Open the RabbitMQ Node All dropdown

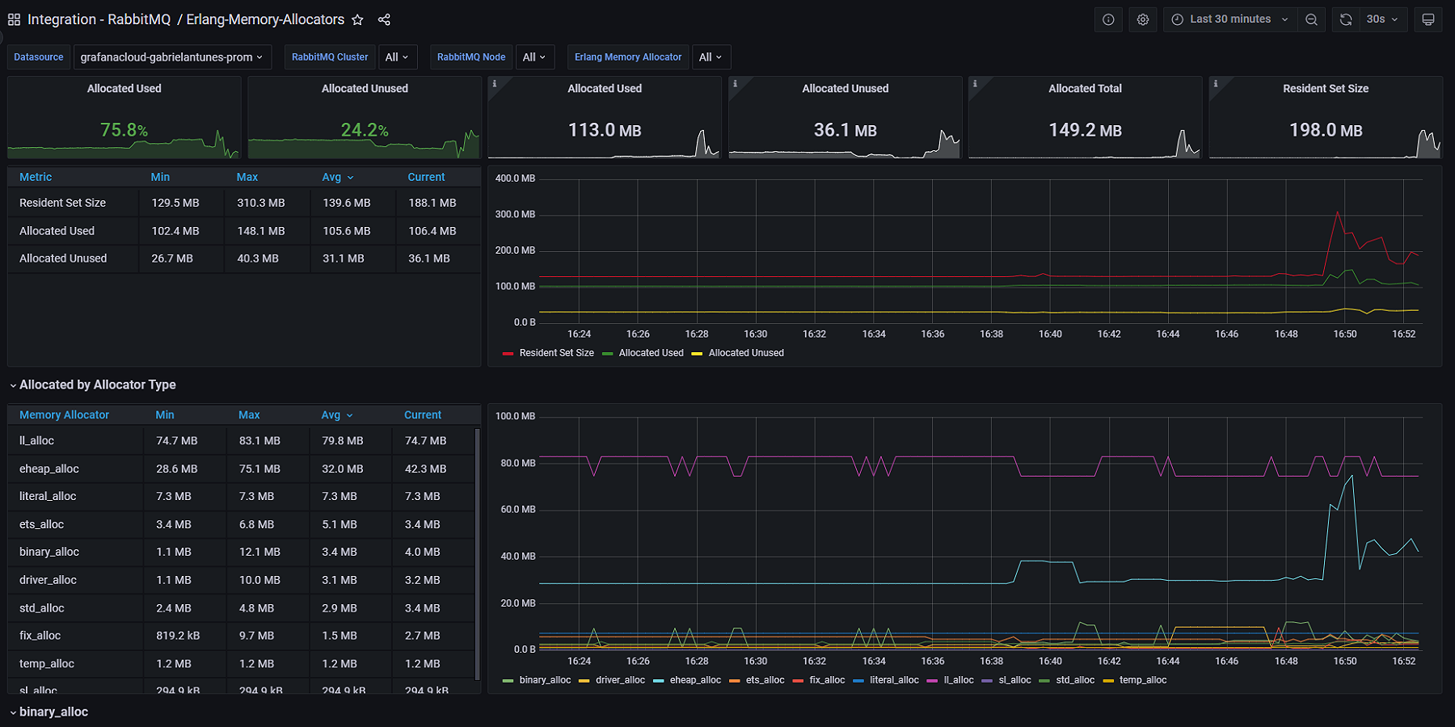(534, 57)
